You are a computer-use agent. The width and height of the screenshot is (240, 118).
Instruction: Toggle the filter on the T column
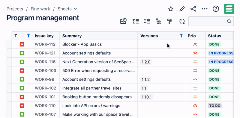28,36
